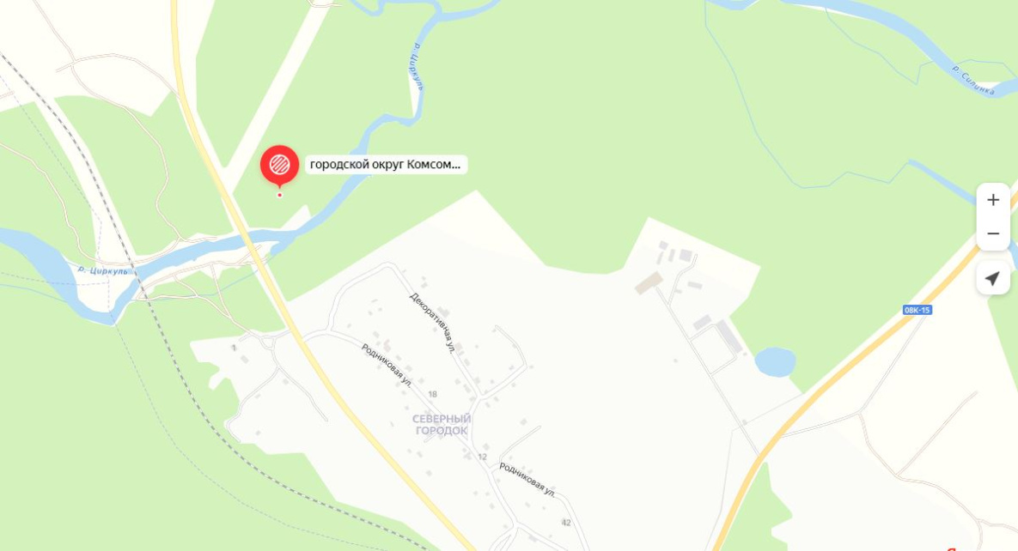Select the Декоративная ул. street label
This screenshot has height=551, width=1018.
[433, 322]
